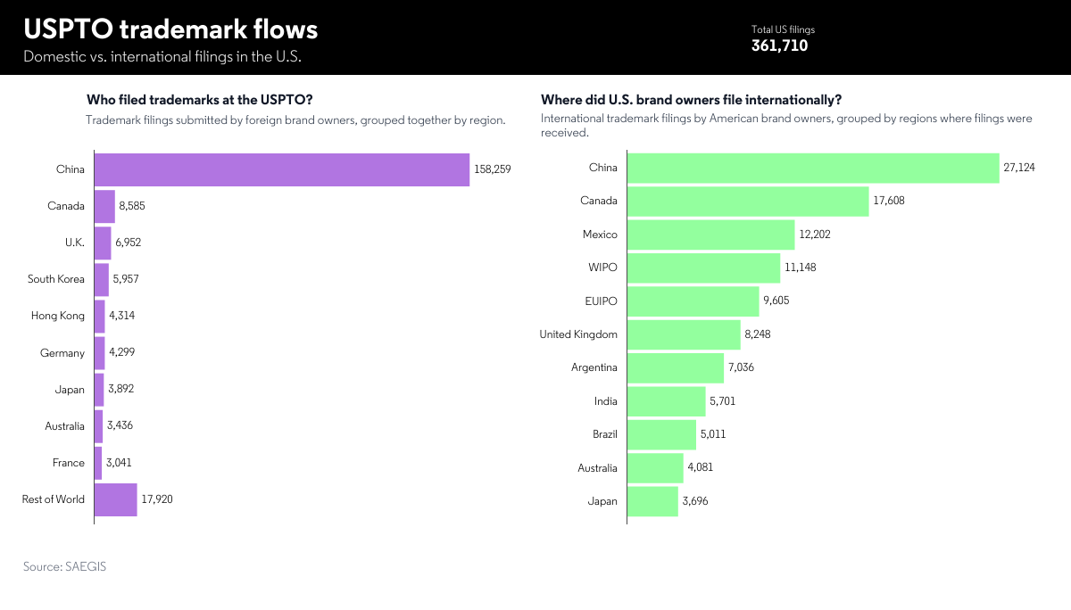The width and height of the screenshot is (1071, 610).
Task: Select the green Brazil bar
Action: tap(661, 434)
